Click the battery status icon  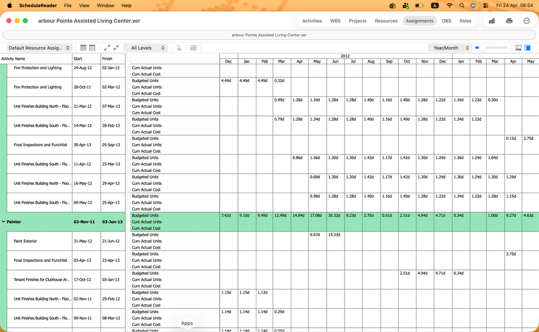pos(419,5)
